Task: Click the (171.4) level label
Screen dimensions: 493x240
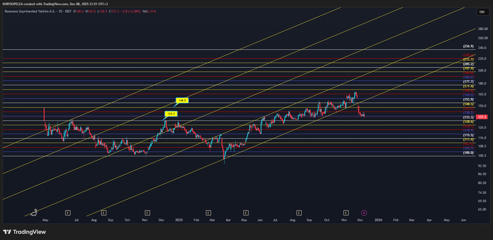Action: (468, 86)
